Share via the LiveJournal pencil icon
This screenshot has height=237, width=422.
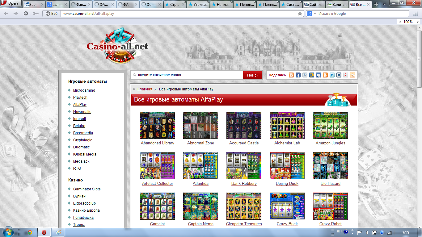[x=305, y=75]
